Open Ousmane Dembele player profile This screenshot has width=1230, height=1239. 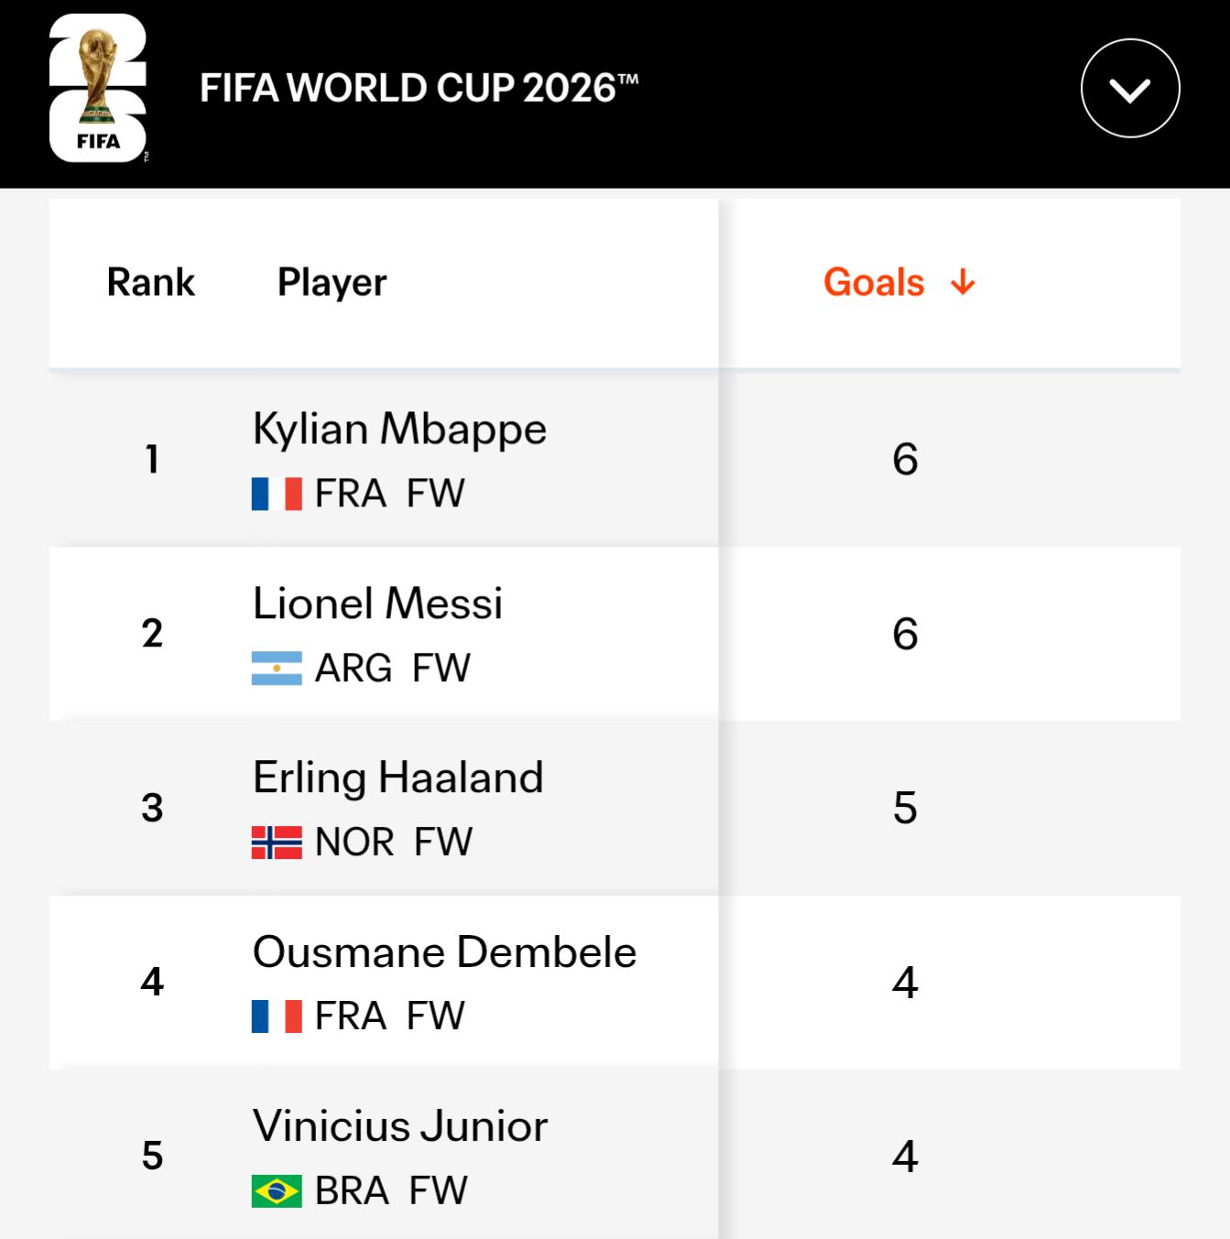[x=444, y=952]
